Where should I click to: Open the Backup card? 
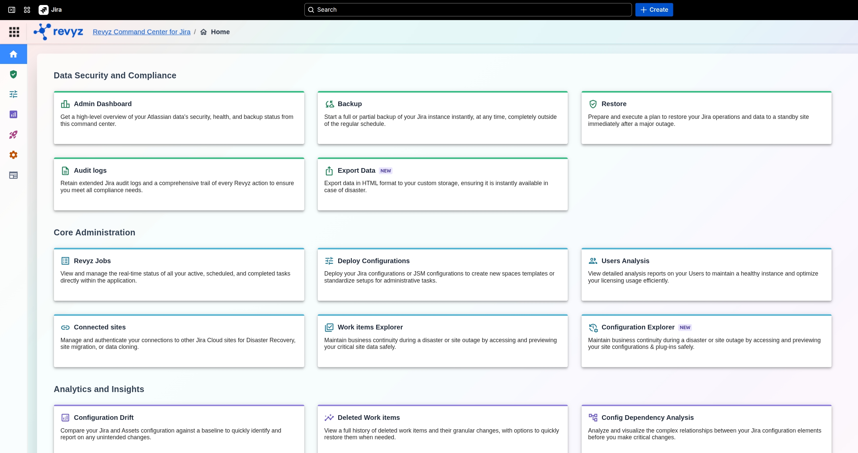point(442,117)
